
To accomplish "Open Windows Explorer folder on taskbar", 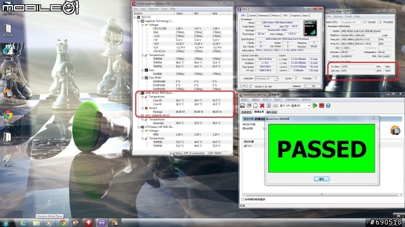I will [36, 223].
